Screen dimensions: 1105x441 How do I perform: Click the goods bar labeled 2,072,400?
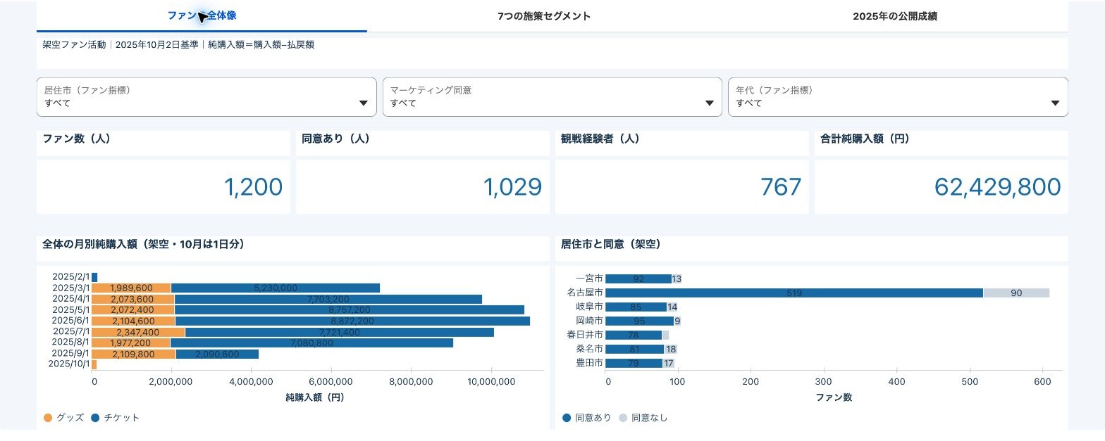coord(133,309)
